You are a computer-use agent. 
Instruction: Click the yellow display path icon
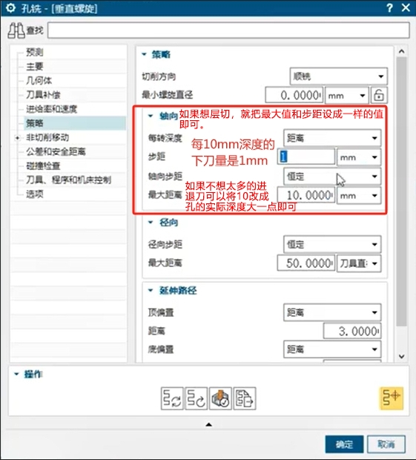tap(392, 398)
